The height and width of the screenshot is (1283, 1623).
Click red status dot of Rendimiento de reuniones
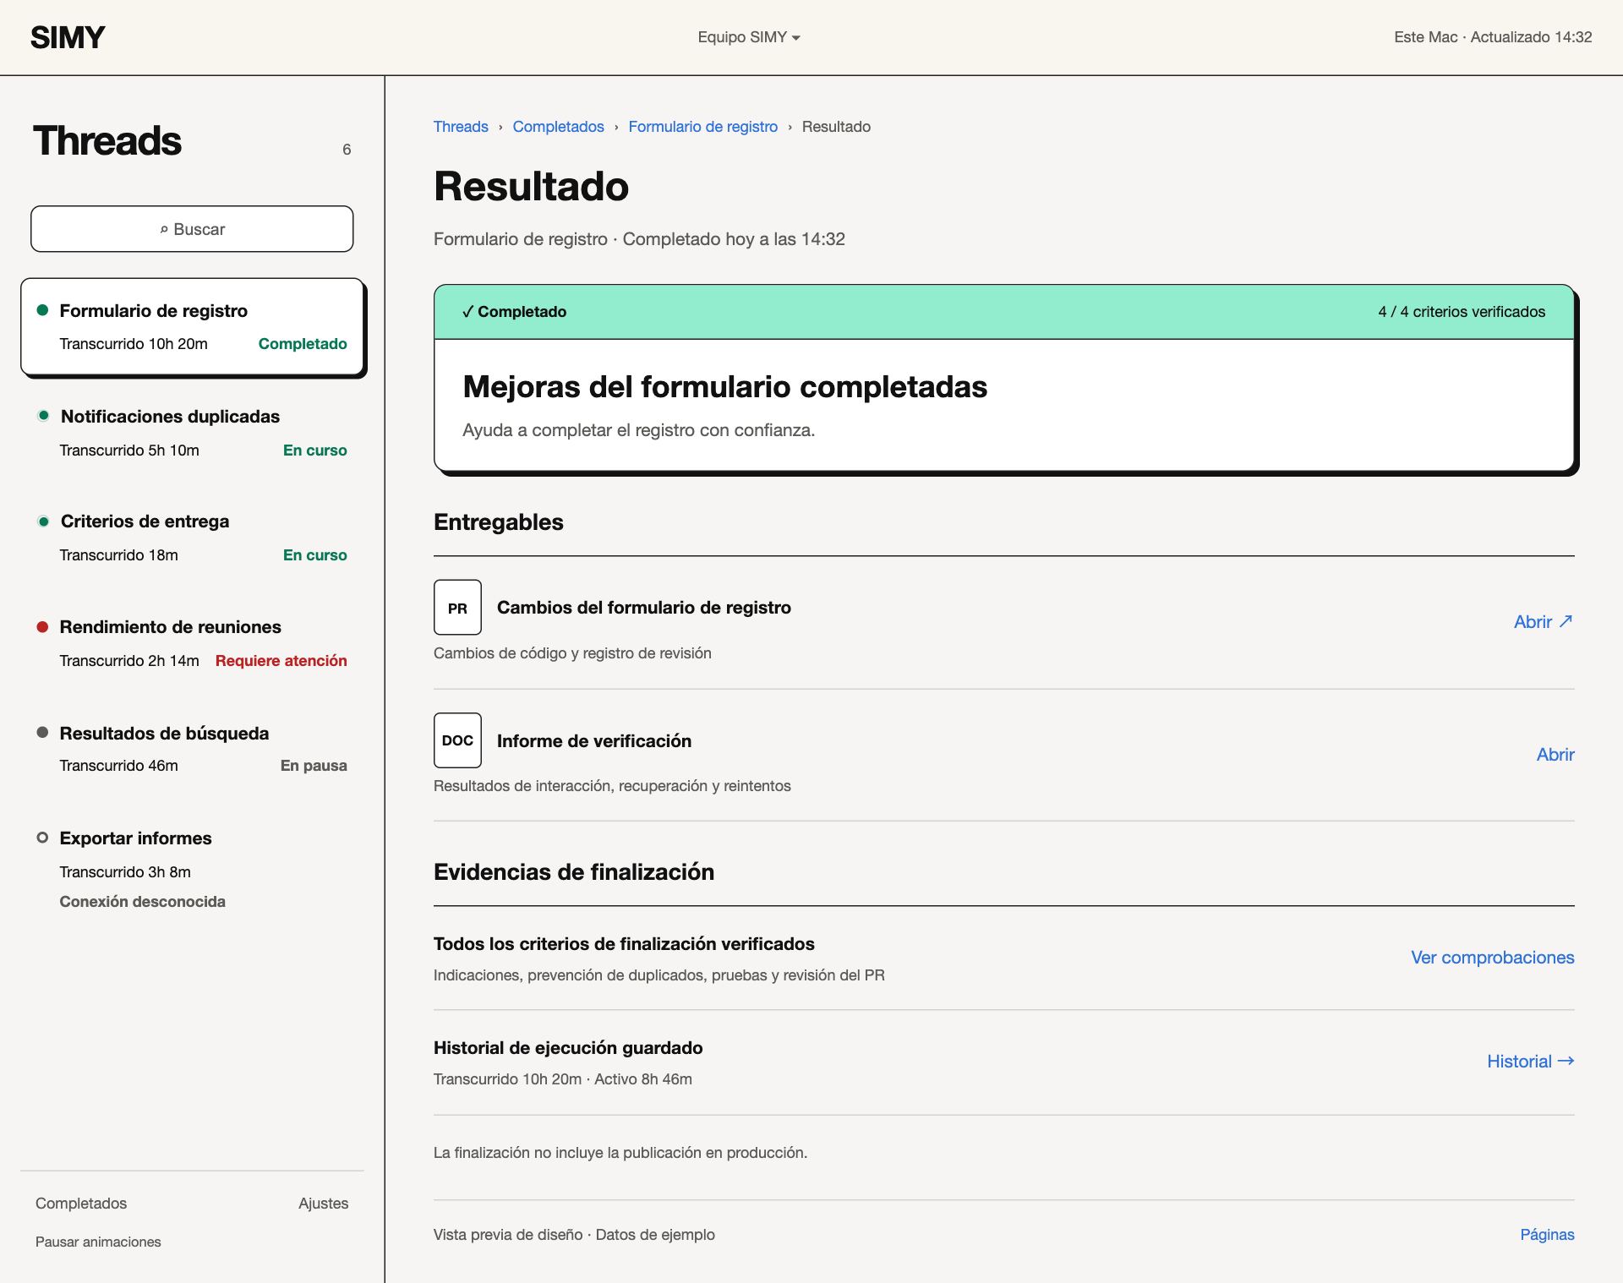(42, 627)
